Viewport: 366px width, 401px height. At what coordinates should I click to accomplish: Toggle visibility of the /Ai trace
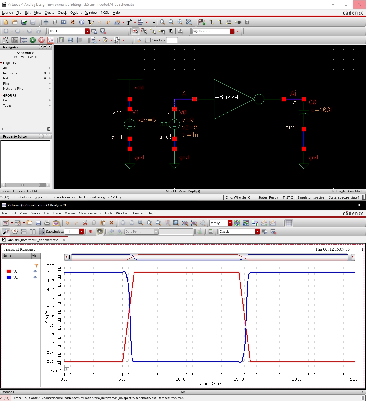(35, 277)
